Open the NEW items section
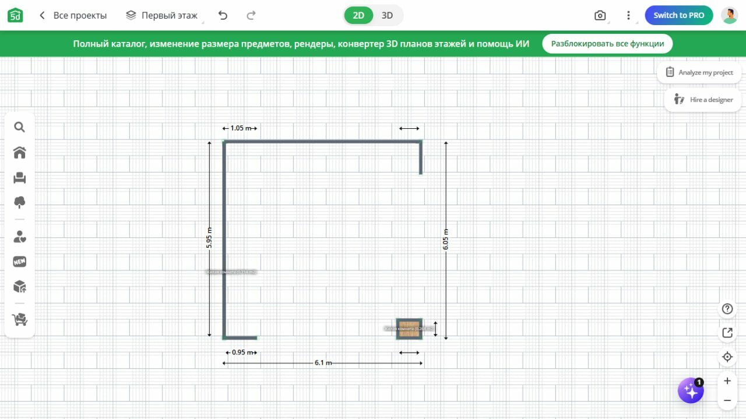The height and width of the screenshot is (419, 746). [19, 262]
